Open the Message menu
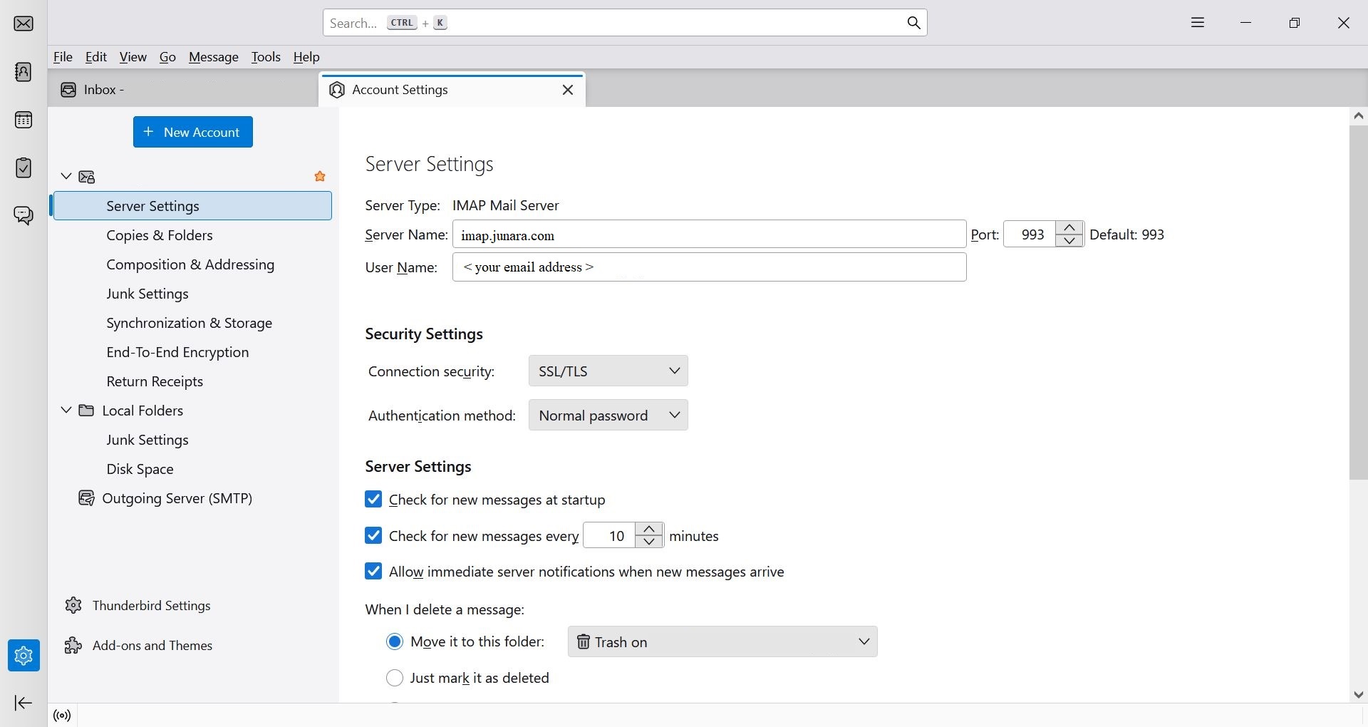 point(213,57)
